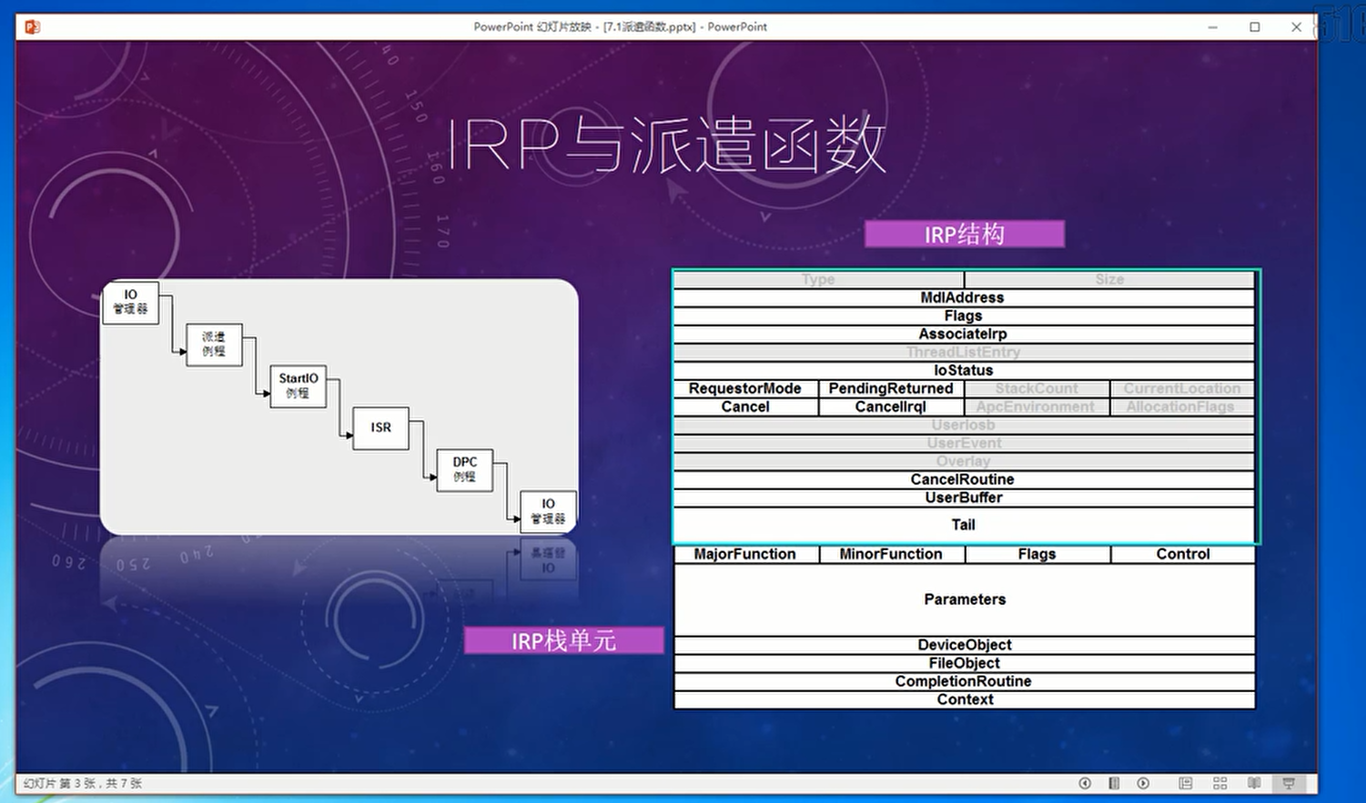Open the slide show options menu icon
This screenshot has height=803, width=1366.
[1114, 783]
